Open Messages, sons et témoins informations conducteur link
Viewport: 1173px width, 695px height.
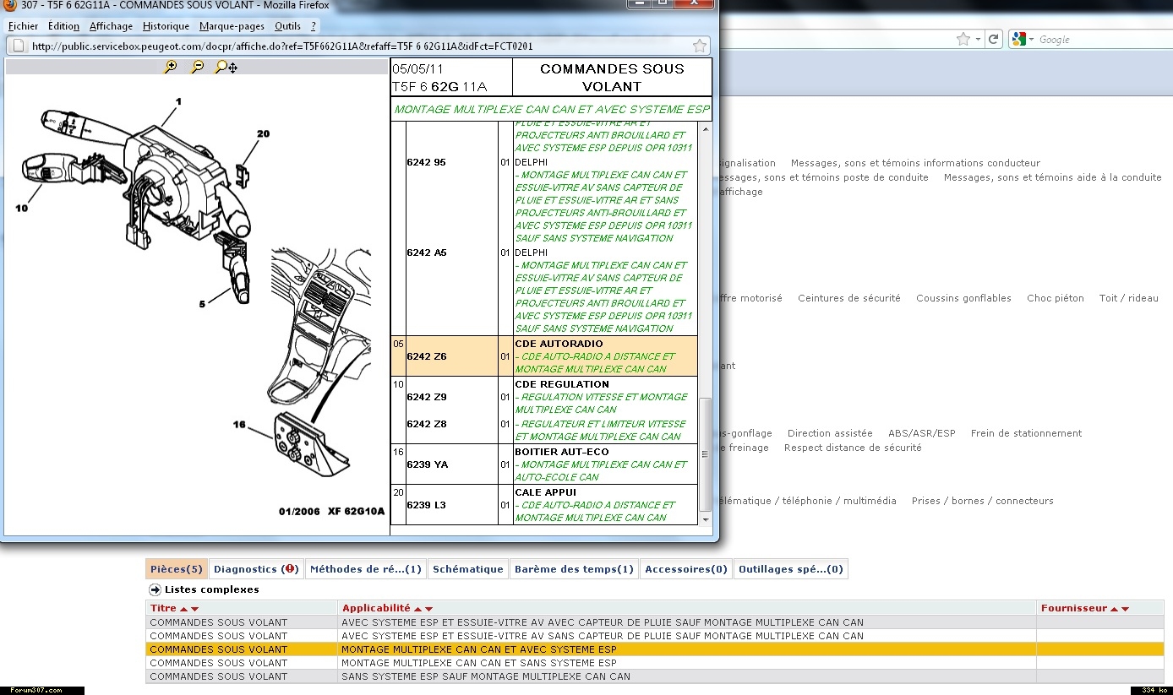point(915,163)
